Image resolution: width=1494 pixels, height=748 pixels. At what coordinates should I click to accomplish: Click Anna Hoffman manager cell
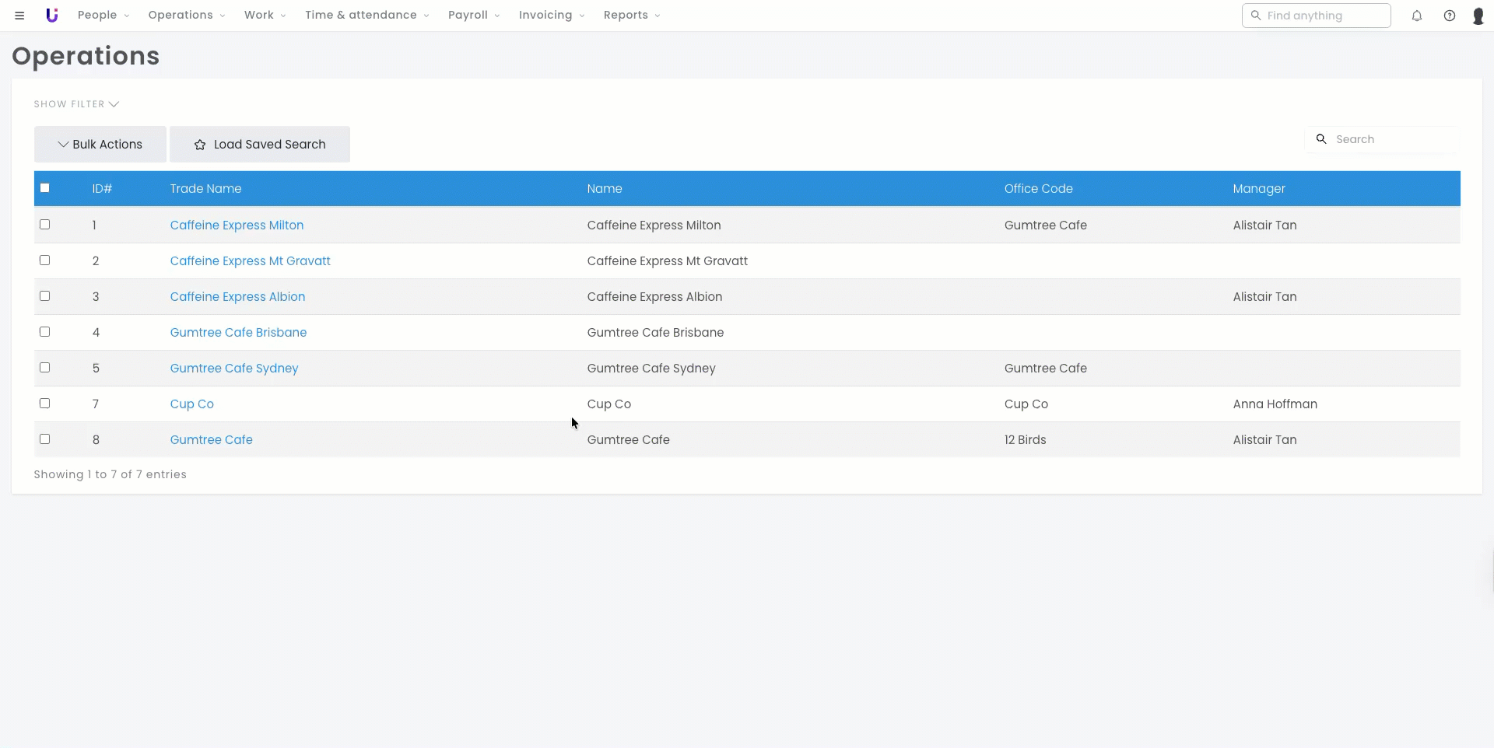1275,404
